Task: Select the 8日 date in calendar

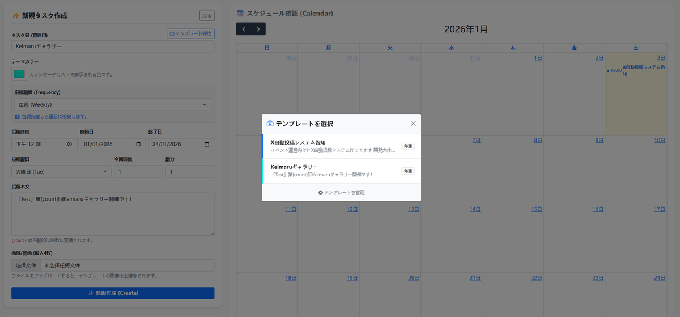Action: (x=538, y=140)
